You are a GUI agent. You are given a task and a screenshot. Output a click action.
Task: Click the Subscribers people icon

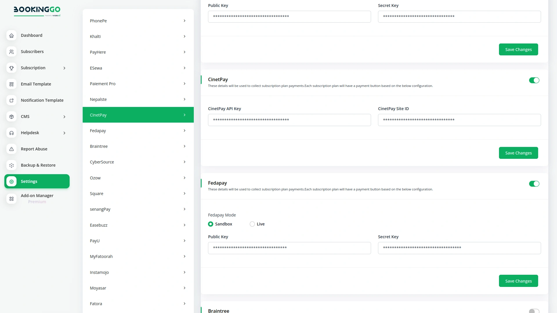point(11,52)
